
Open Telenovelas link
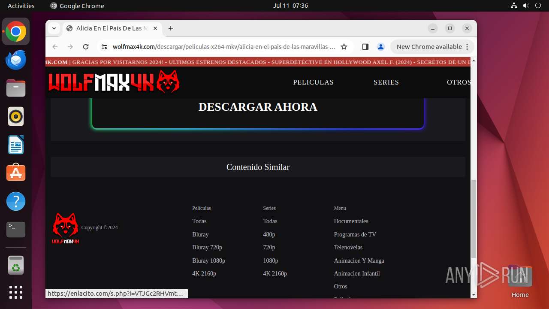348,248
